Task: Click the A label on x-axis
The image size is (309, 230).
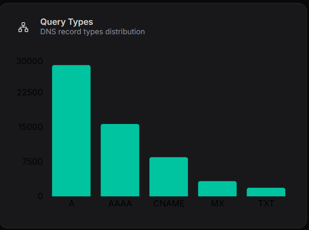Action: [71, 204]
